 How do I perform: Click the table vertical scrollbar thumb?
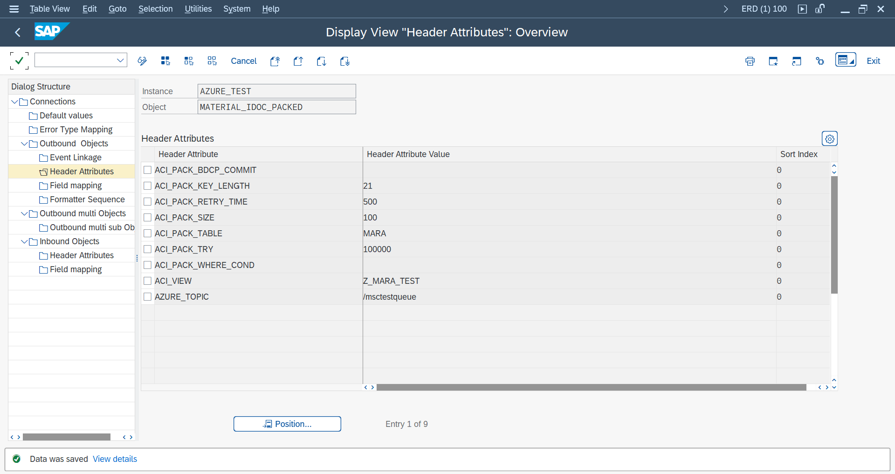click(834, 235)
